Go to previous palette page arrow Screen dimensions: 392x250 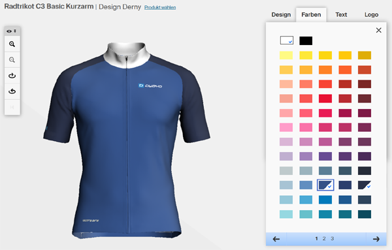[x=276, y=239]
